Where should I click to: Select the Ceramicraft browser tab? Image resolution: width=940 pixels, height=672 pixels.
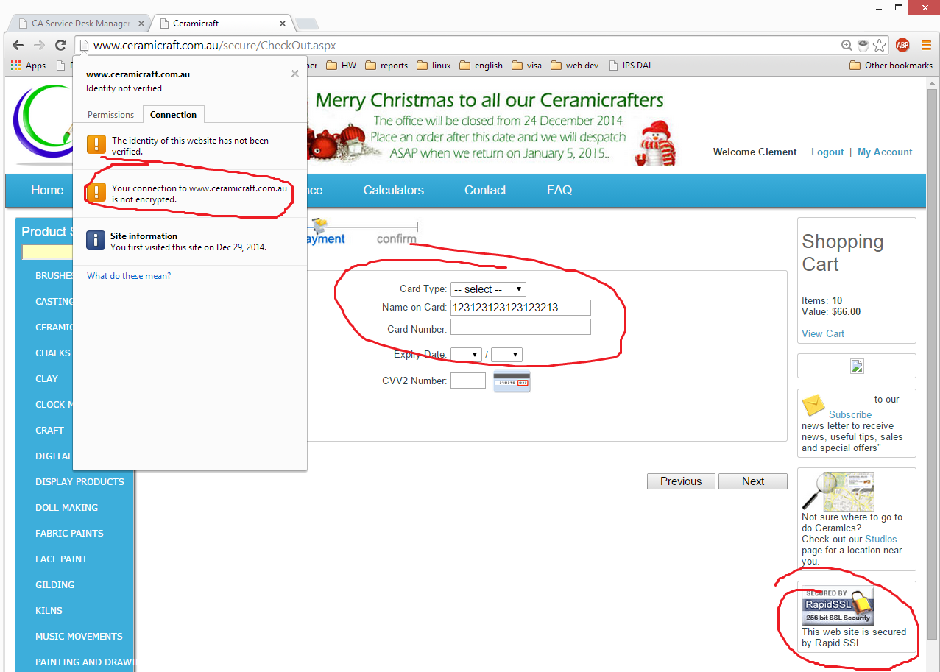point(221,24)
